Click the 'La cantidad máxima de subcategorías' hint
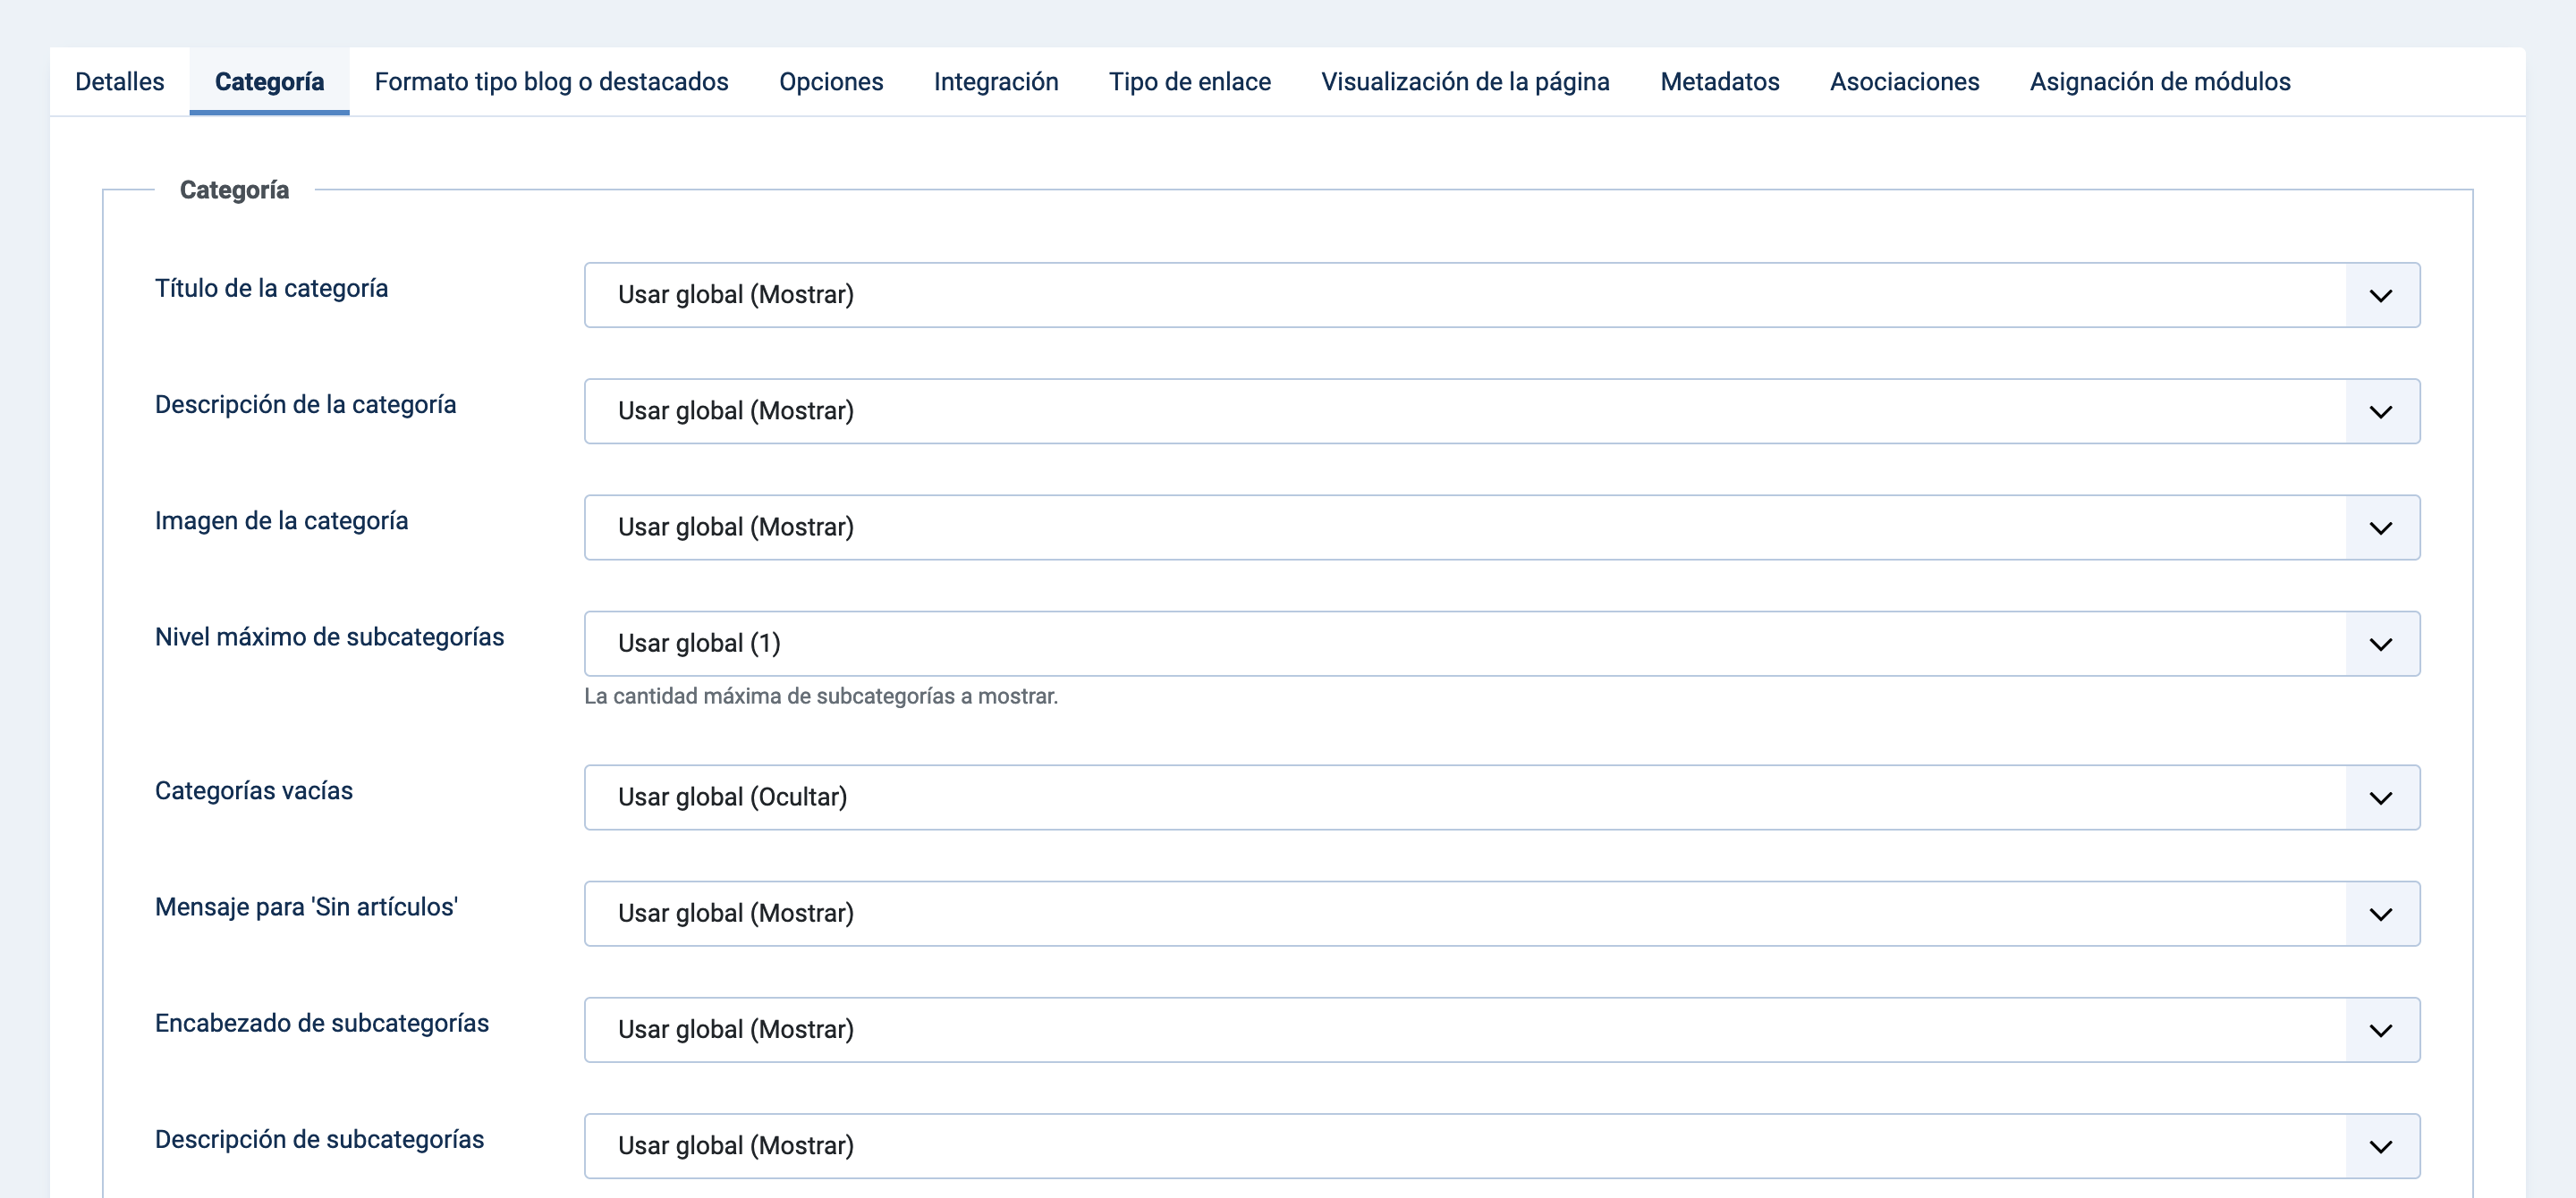2576x1198 pixels. [x=820, y=696]
